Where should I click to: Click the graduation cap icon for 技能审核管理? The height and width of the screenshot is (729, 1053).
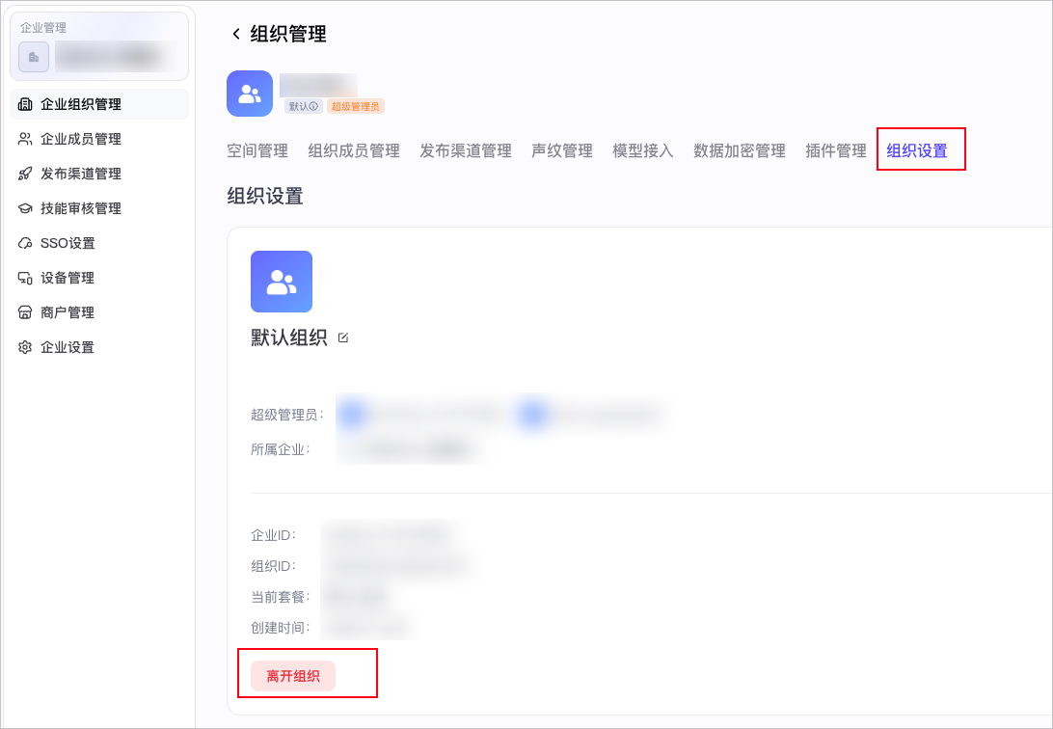tap(25, 208)
